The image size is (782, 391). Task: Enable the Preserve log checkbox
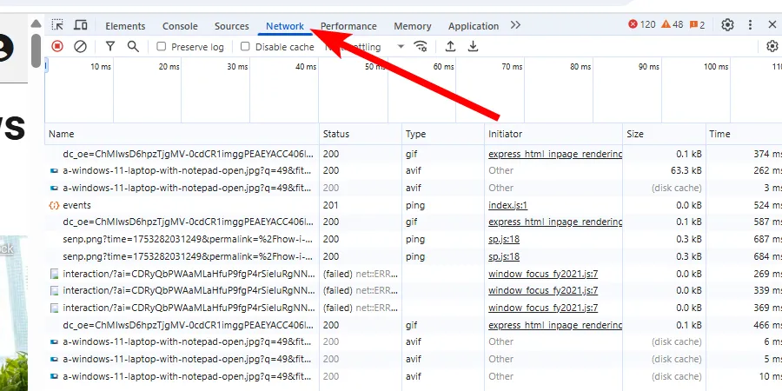tap(161, 46)
